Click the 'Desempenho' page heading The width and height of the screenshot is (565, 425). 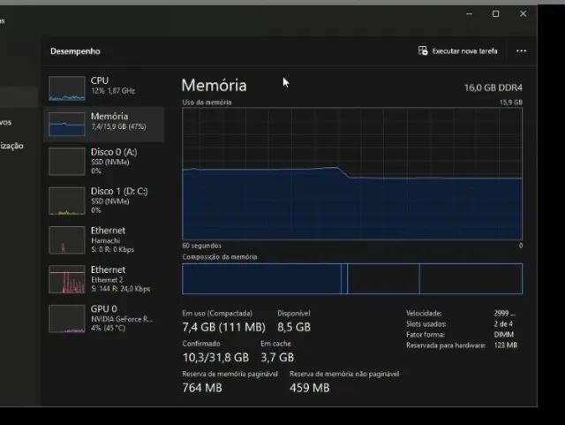75,51
